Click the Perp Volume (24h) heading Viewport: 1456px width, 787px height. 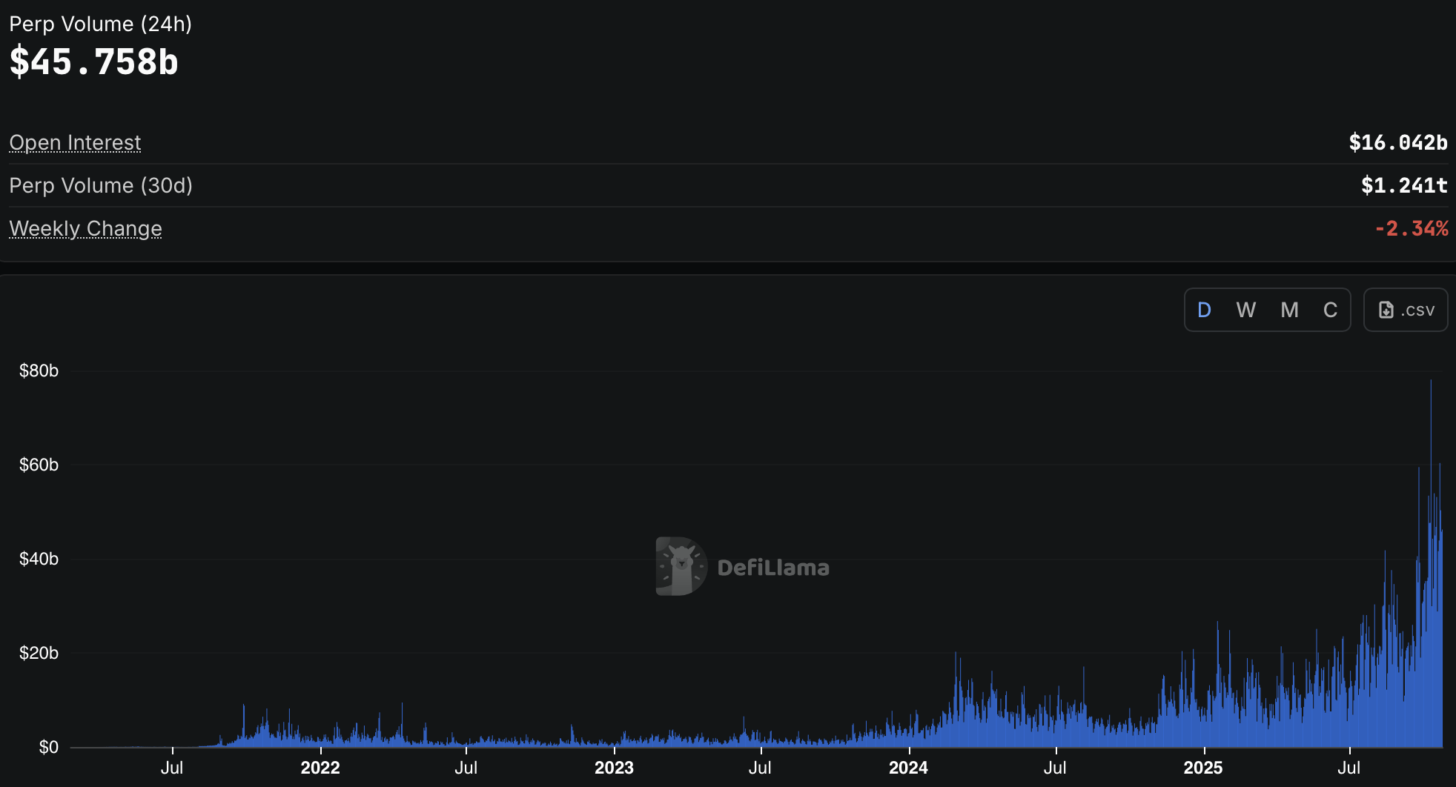[101, 24]
